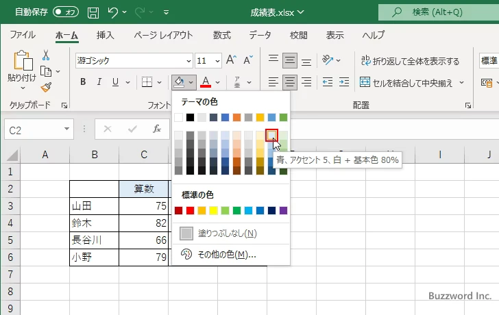This screenshot has width=499, height=315.
Task: Open the 表示 tab
Action: pos(334,35)
